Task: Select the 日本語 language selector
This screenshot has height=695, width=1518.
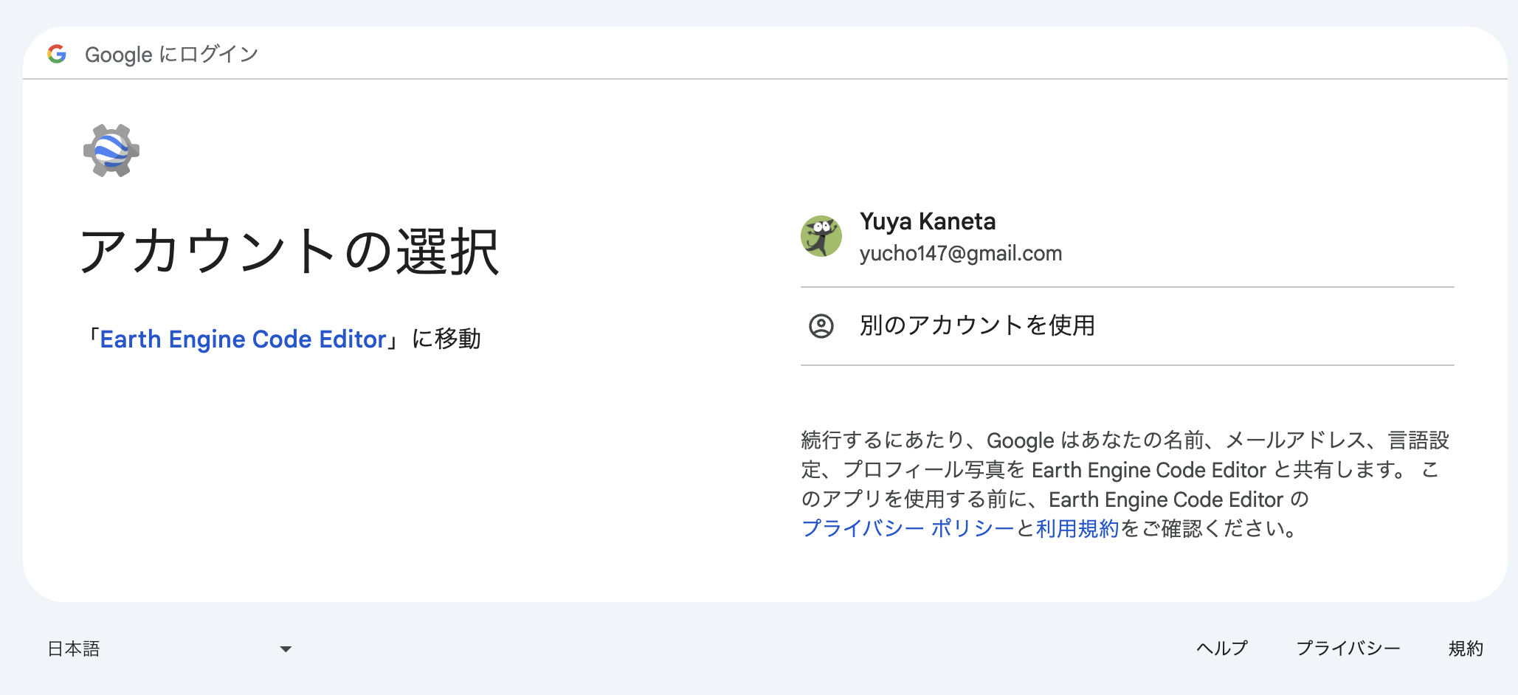Action: click(170, 649)
